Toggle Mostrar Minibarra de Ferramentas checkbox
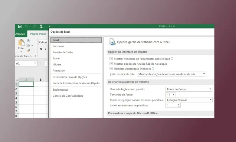Image resolution: width=236 pixels, height=142 pixels. point(111,59)
